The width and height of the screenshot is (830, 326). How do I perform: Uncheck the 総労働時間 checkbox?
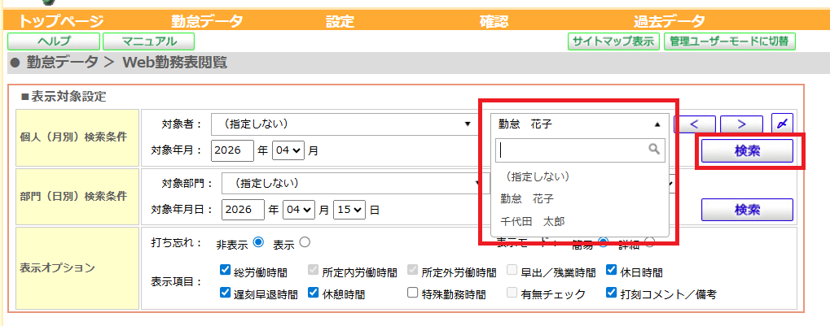tap(225, 272)
